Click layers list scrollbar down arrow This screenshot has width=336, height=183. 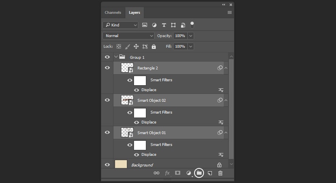coord(231,164)
